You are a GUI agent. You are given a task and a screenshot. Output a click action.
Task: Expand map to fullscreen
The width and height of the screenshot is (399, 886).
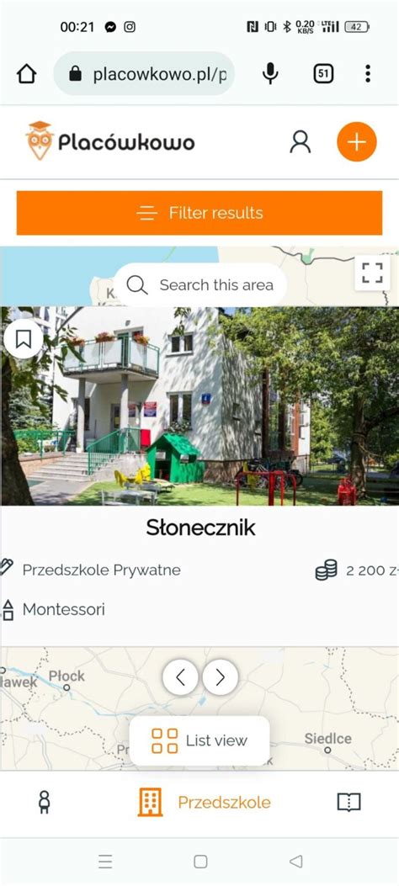tap(372, 273)
